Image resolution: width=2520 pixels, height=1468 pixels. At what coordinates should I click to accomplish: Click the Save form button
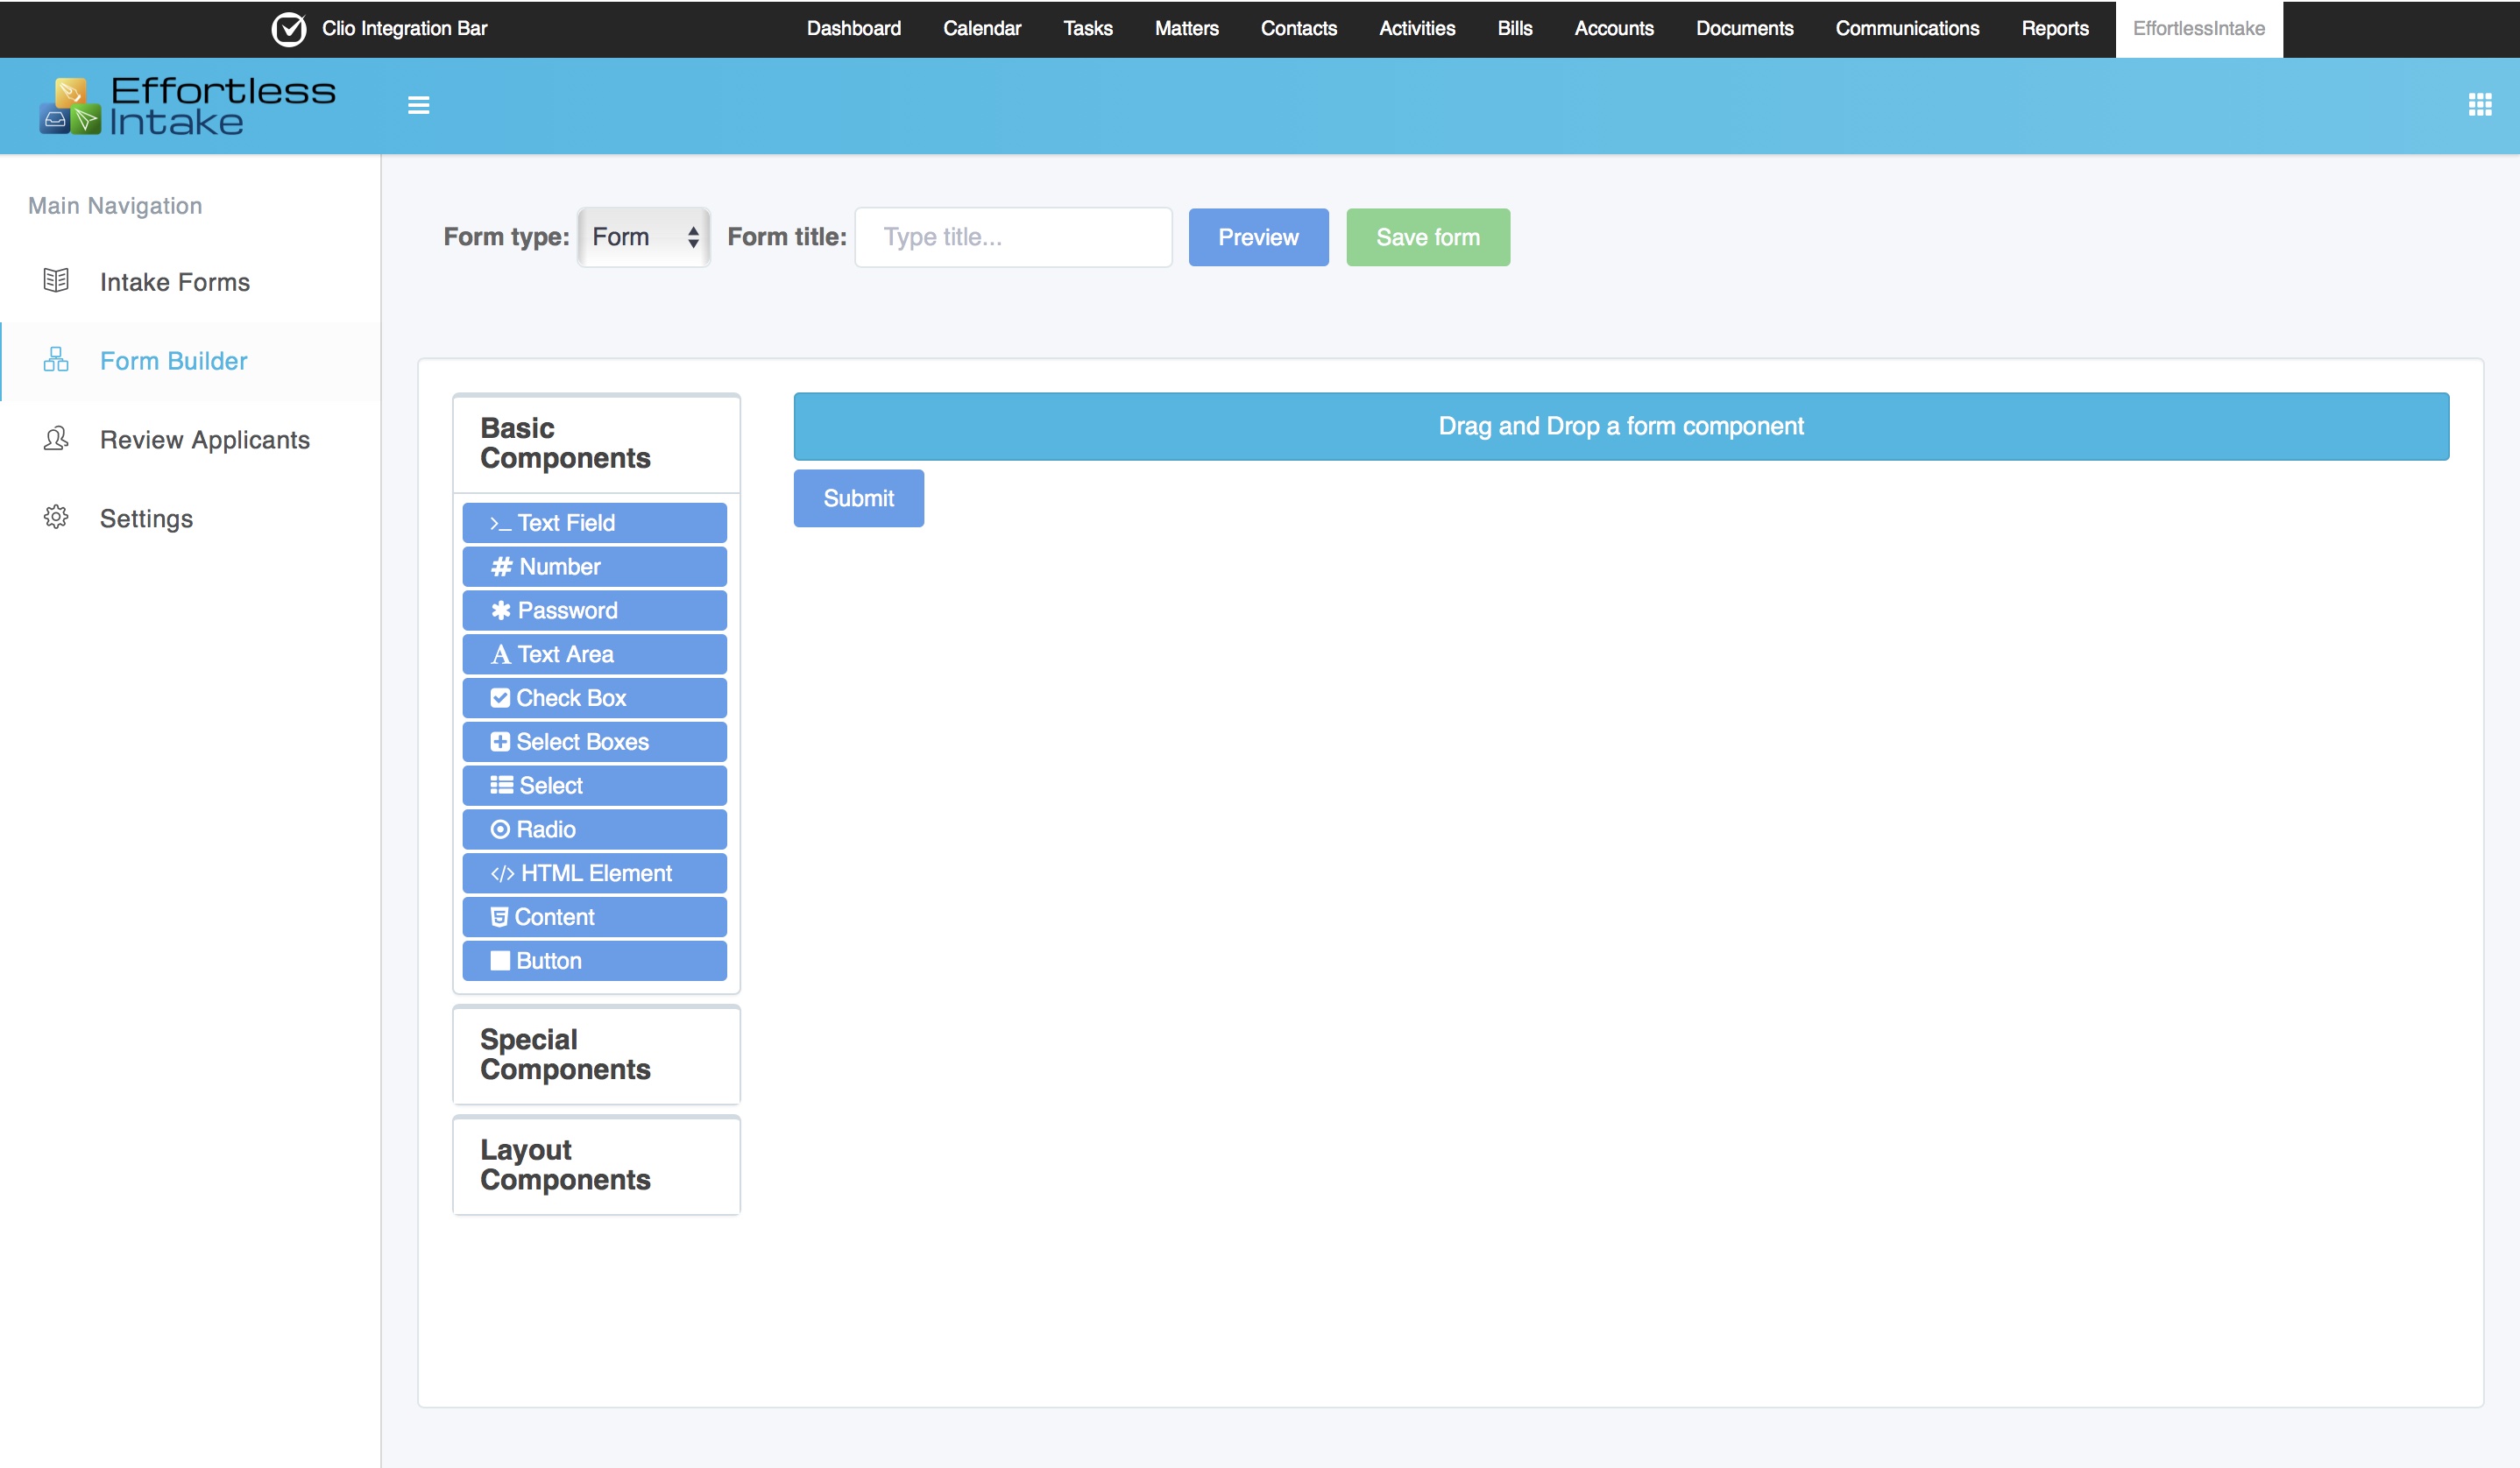pyautogui.click(x=1427, y=236)
